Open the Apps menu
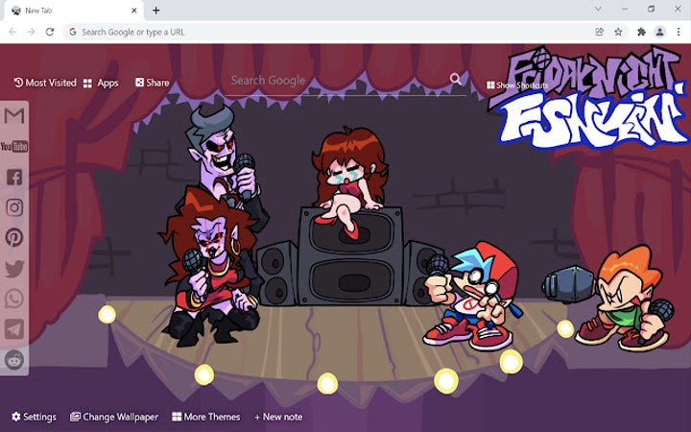The width and height of the screenshot is (691, 432). coord(101,83)
